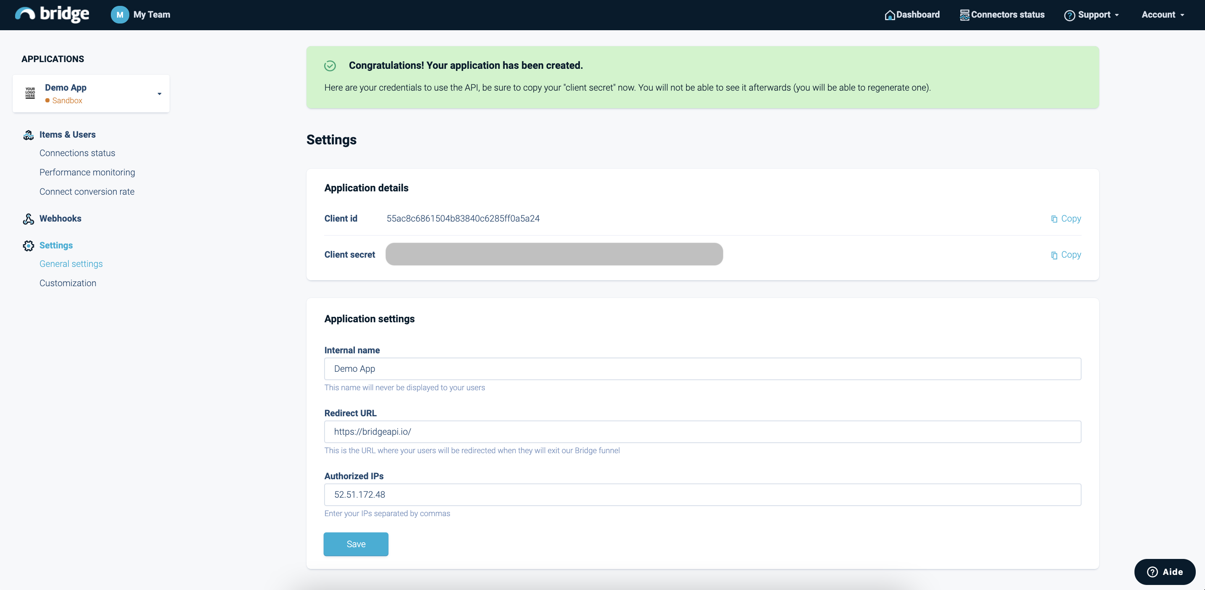
Task: Copy the Client secret value
Action: pos(1066,255)
